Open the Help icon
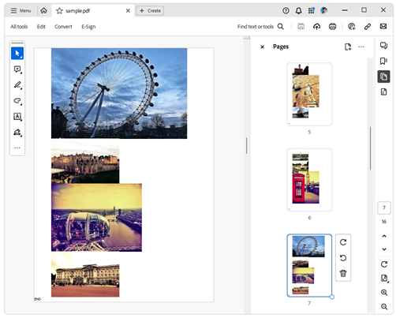Viewport: 396px width, 318px height. coord(286,10)
